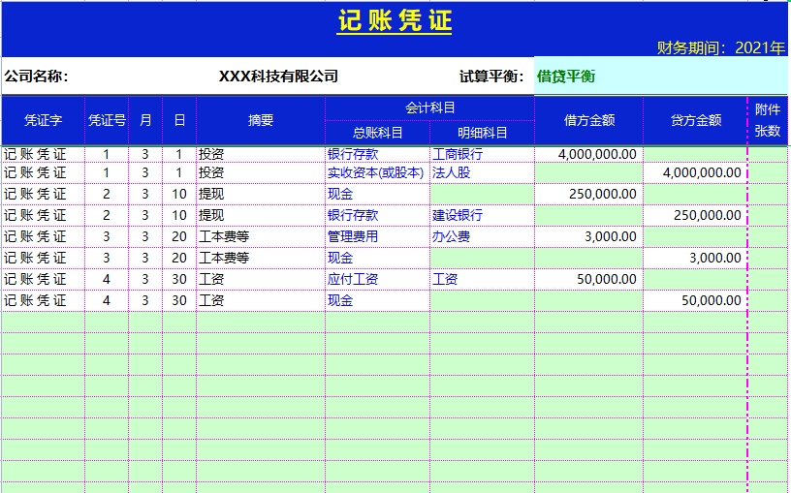Image resolution: width=791 pixels, height=493 pixels.
Task: Click the 贷方金额 column header
Action: (x=696, y=120)
